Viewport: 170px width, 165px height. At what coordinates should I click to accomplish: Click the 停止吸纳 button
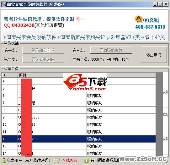[x=154, y=55]
